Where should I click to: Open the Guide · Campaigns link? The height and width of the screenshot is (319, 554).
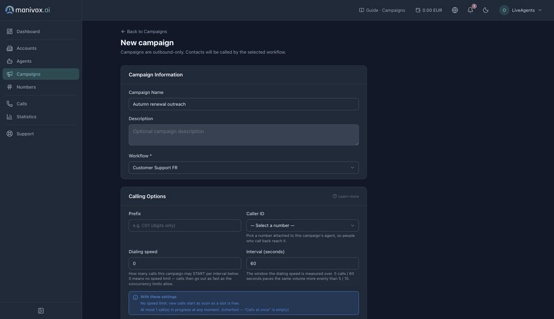click(382, 10)
